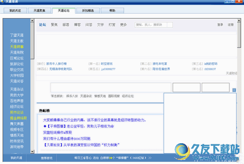Open 天涯杂谈 frequent board button
244x164 pixels.
pos(86,96)
